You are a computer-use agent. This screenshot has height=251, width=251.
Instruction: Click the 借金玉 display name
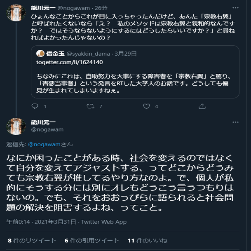(55, 54)
